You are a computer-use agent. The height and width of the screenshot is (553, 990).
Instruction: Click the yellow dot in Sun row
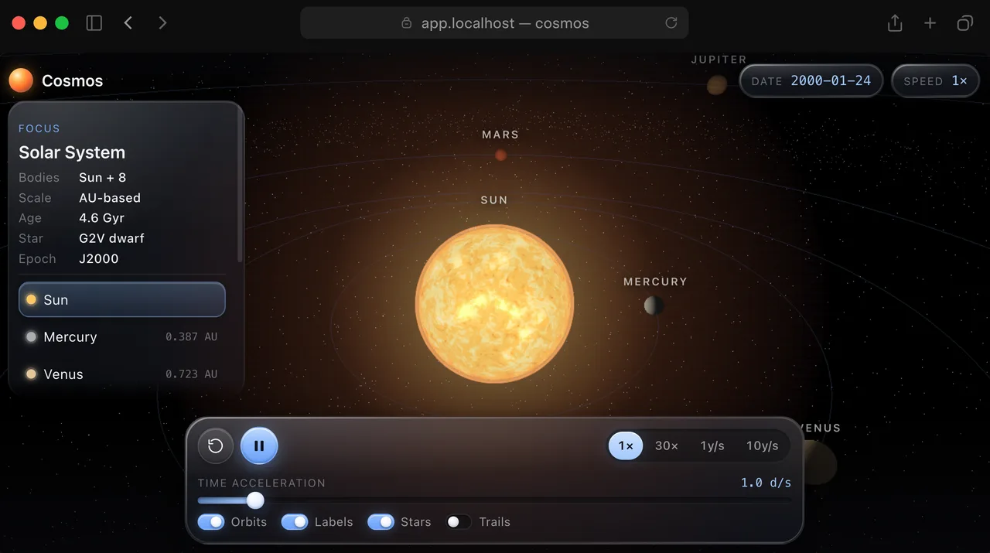(x=31, y=299)
